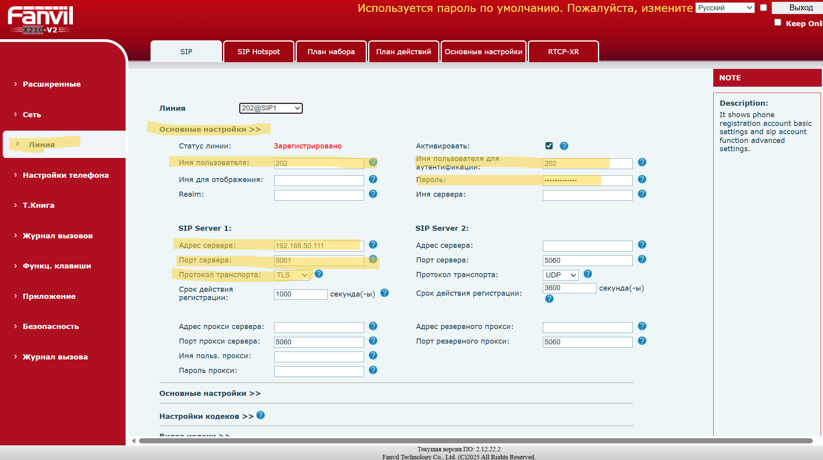Click help icon next to Пароль прокси field
The image size is (823, 460).
coord(373,370)
